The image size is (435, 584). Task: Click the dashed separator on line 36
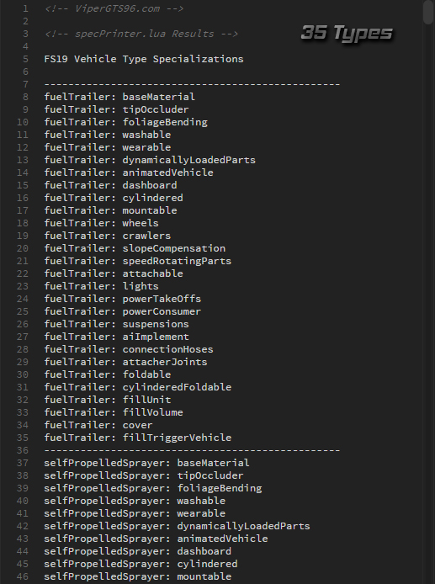(192, 450)
